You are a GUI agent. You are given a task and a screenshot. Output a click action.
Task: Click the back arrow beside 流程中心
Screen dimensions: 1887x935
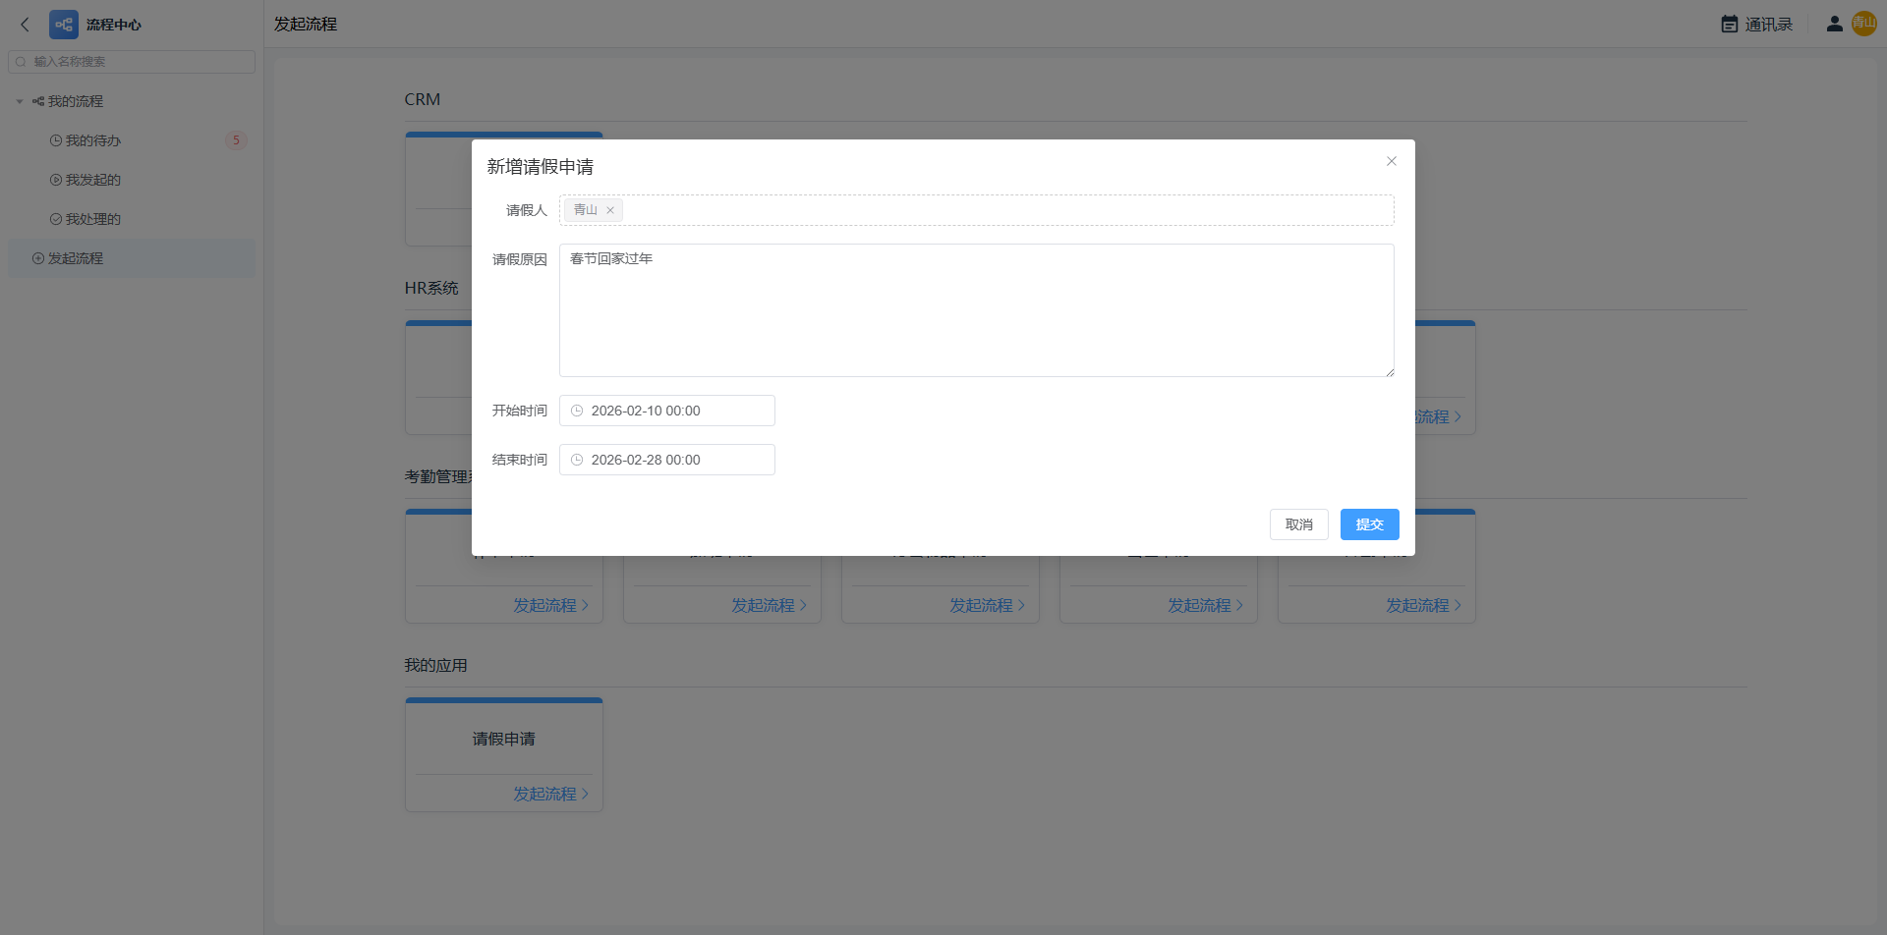(x=26, y=25)
